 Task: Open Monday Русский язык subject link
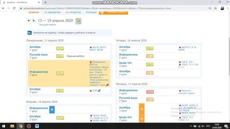click(x=38, y=54)
